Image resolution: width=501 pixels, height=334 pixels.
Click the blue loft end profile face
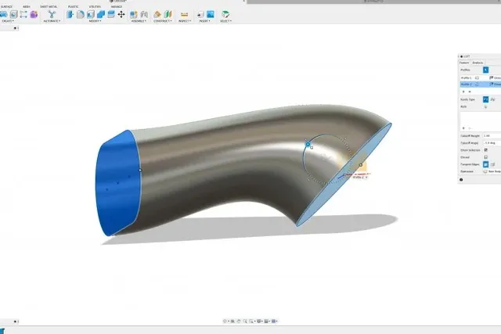tap(118, 184)
